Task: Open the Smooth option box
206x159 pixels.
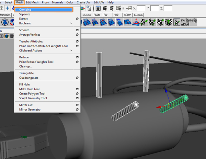Action: click(x=77, y=30)
